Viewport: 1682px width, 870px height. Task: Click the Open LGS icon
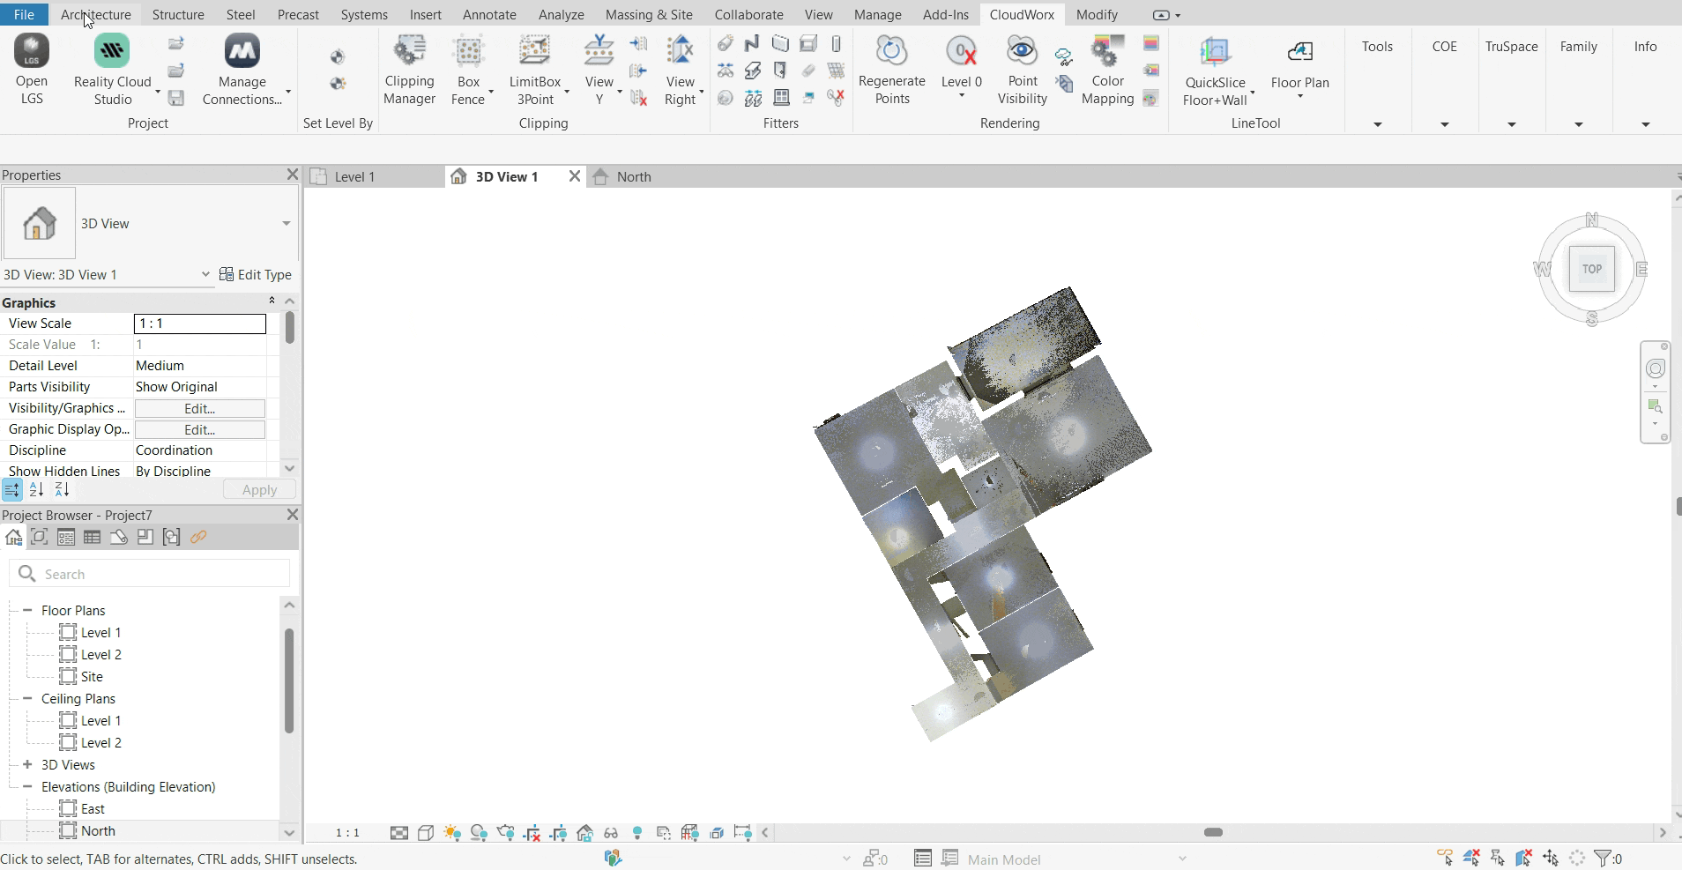click(32, 71)
